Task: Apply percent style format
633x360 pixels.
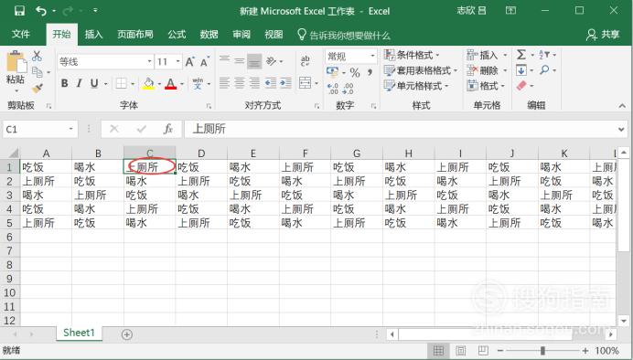Action: (355, 72)
